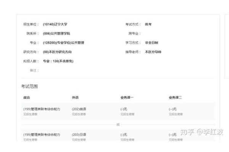Click the 学习方式 field label

133,43
